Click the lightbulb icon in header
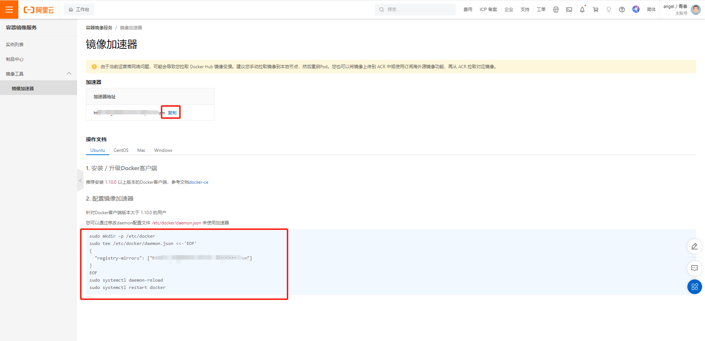The width and height of the screenshot is (705, 341). (x=609, y=10)
